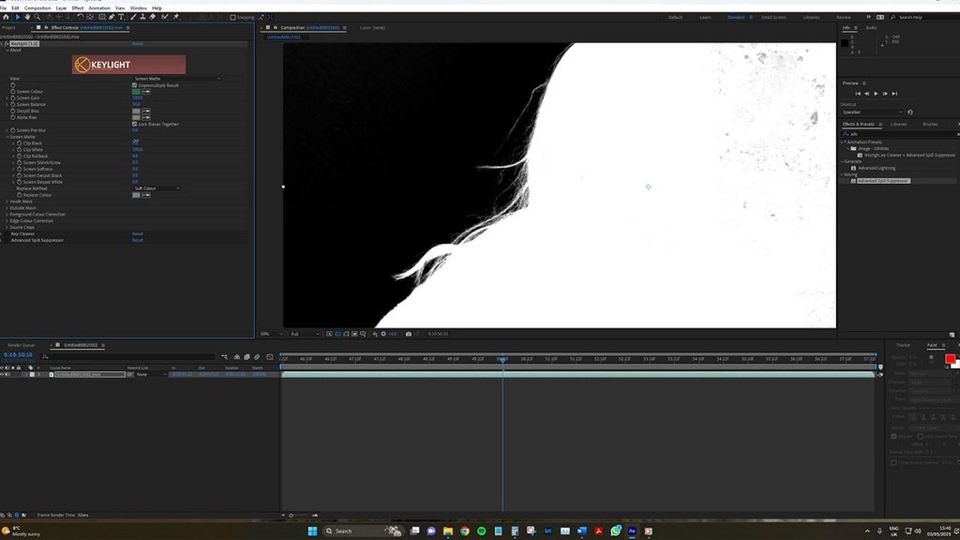Open the Replace Method Soft Colour dropdown
Viewport: 960px width, 540px height.
(157, 187)
